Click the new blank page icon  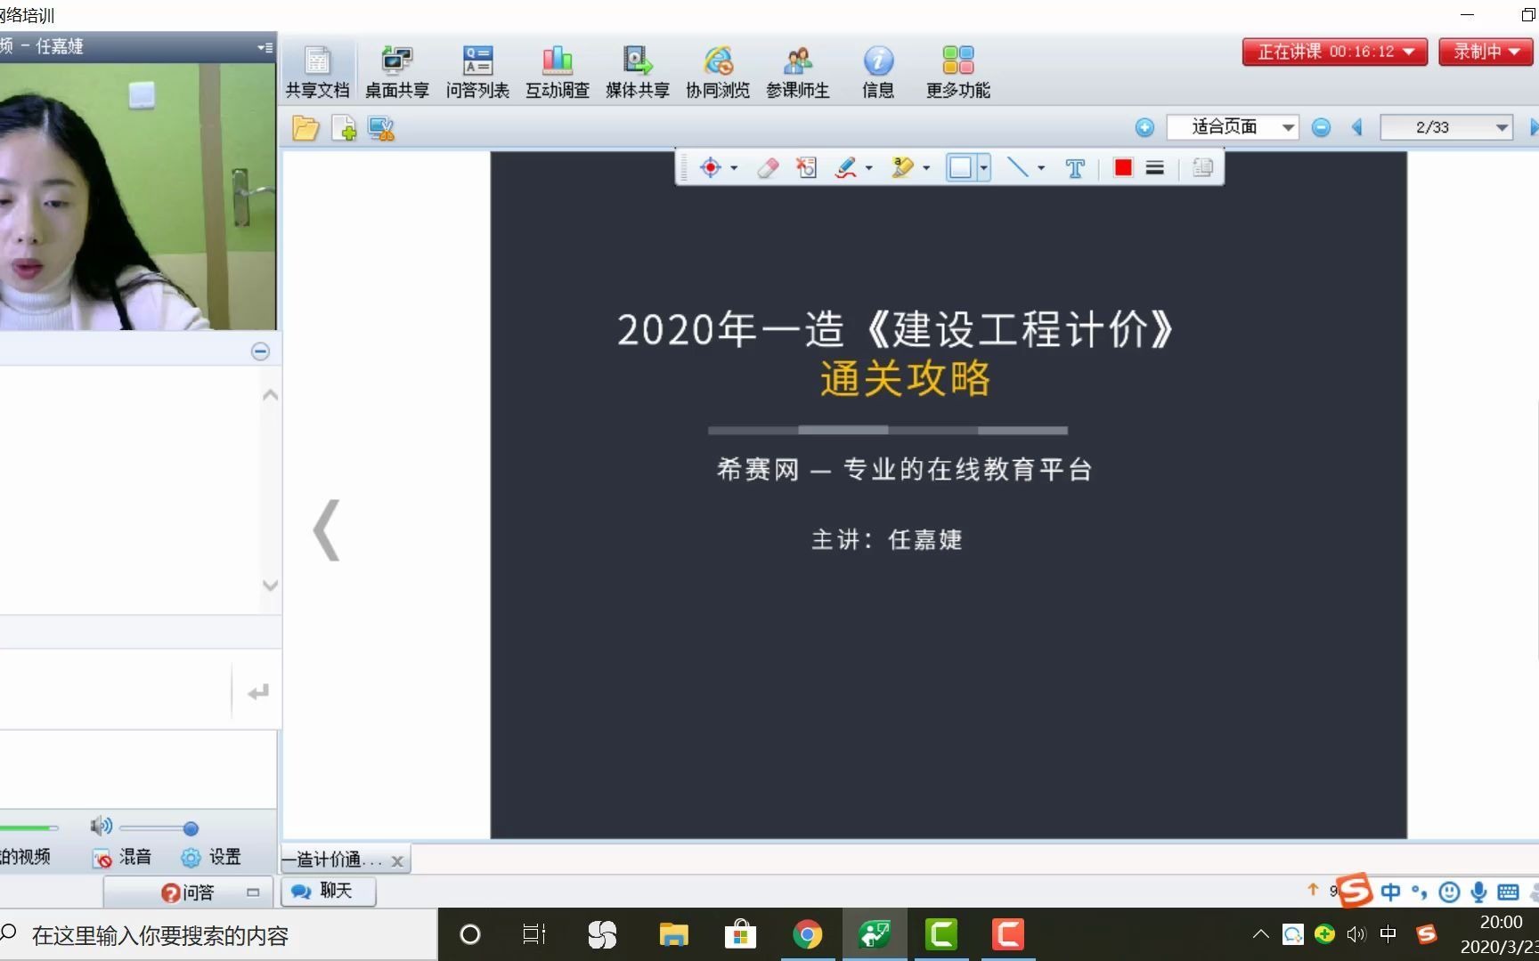tap(344, 128)
